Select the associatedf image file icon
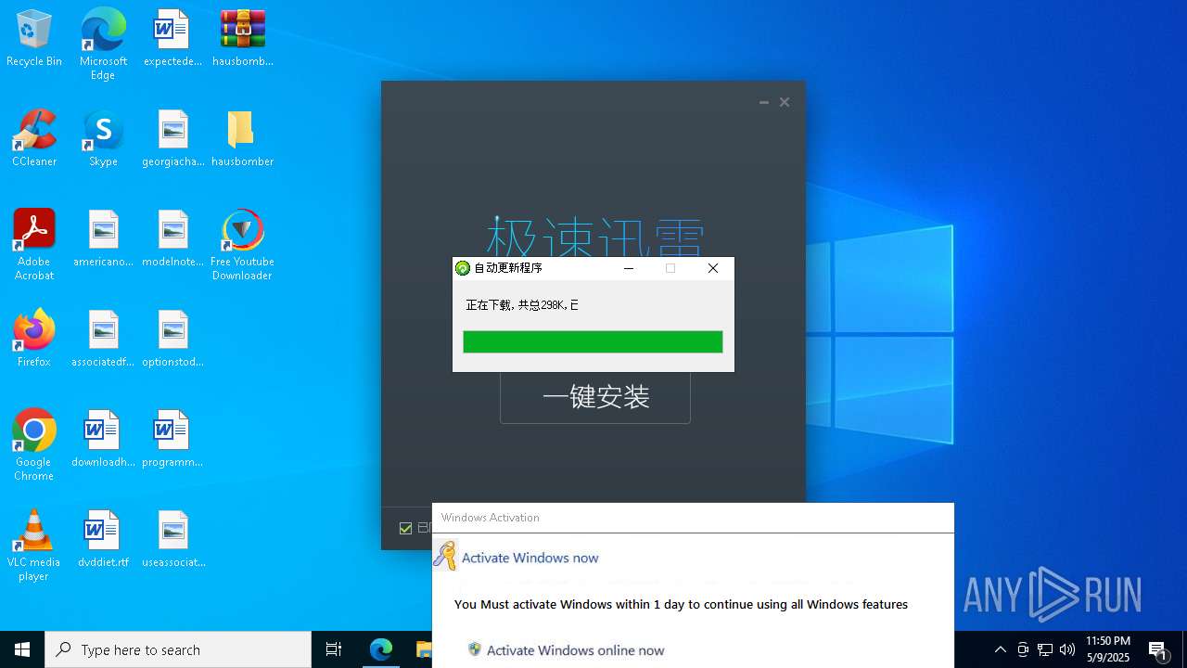This screenshot has width=1187, height=668. coord(103,340)
